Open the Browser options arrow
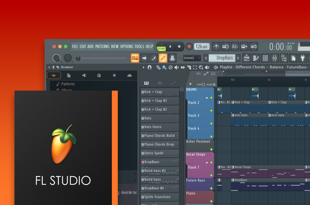 point(49,67)
